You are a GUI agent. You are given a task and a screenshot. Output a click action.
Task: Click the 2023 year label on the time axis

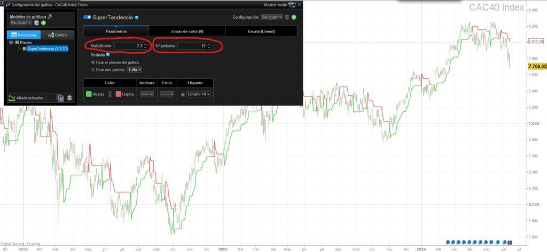pyautogui.click(x=223, y=249)
